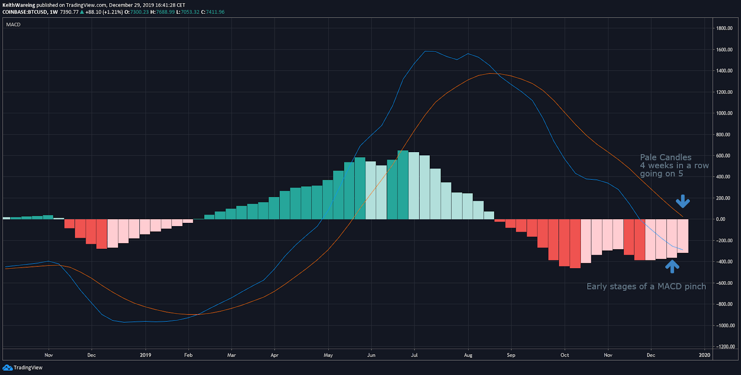Click the low value L:7053.32
The image size is (741, 375).
point(188,12)
